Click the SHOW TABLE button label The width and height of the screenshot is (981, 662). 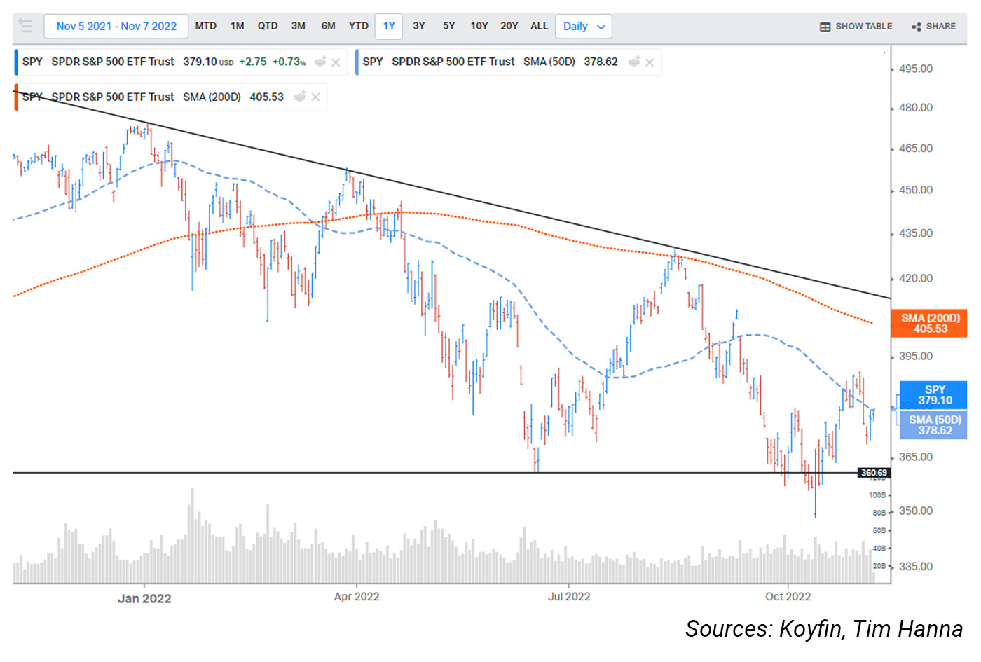pyautogui.click(x=863, y=27)
